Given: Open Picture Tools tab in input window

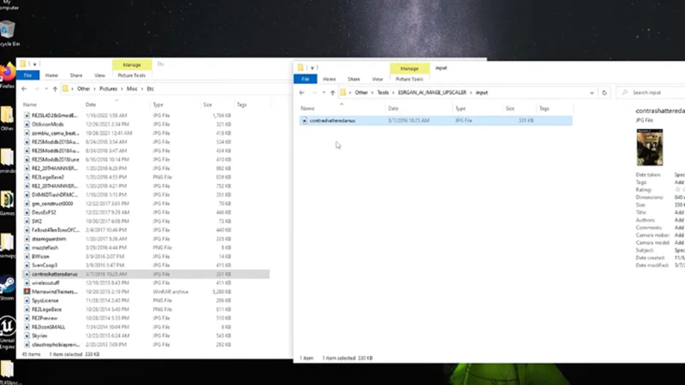Looking at the screenshot, I should point(409,79).
